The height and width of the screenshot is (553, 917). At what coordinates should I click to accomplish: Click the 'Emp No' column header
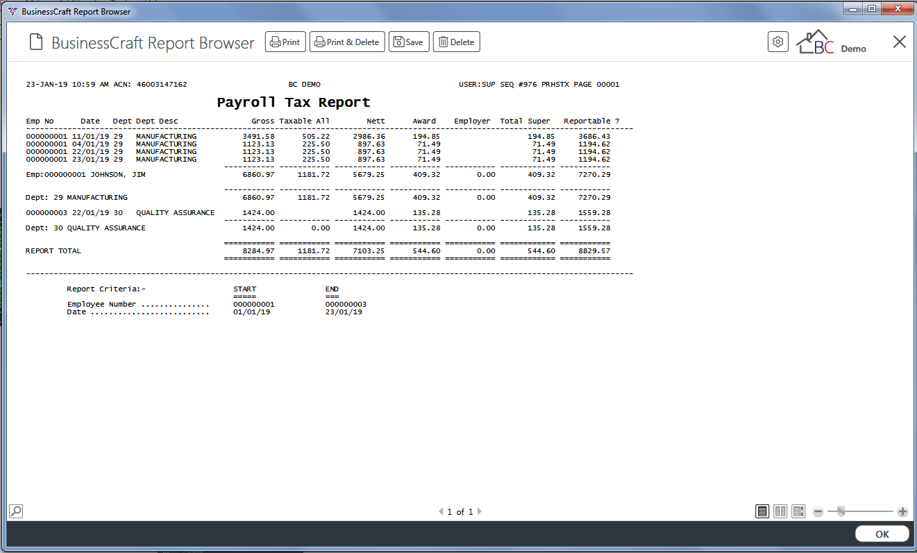(x=40, y=121)
